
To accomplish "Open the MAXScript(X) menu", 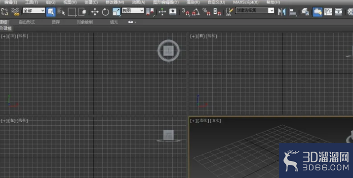I will (x=246, y=2).
